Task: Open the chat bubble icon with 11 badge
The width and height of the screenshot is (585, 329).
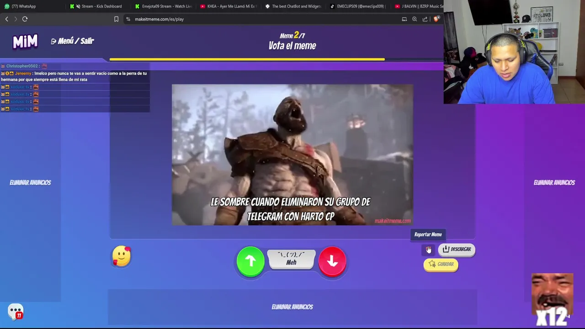Action: pos(16,312)
